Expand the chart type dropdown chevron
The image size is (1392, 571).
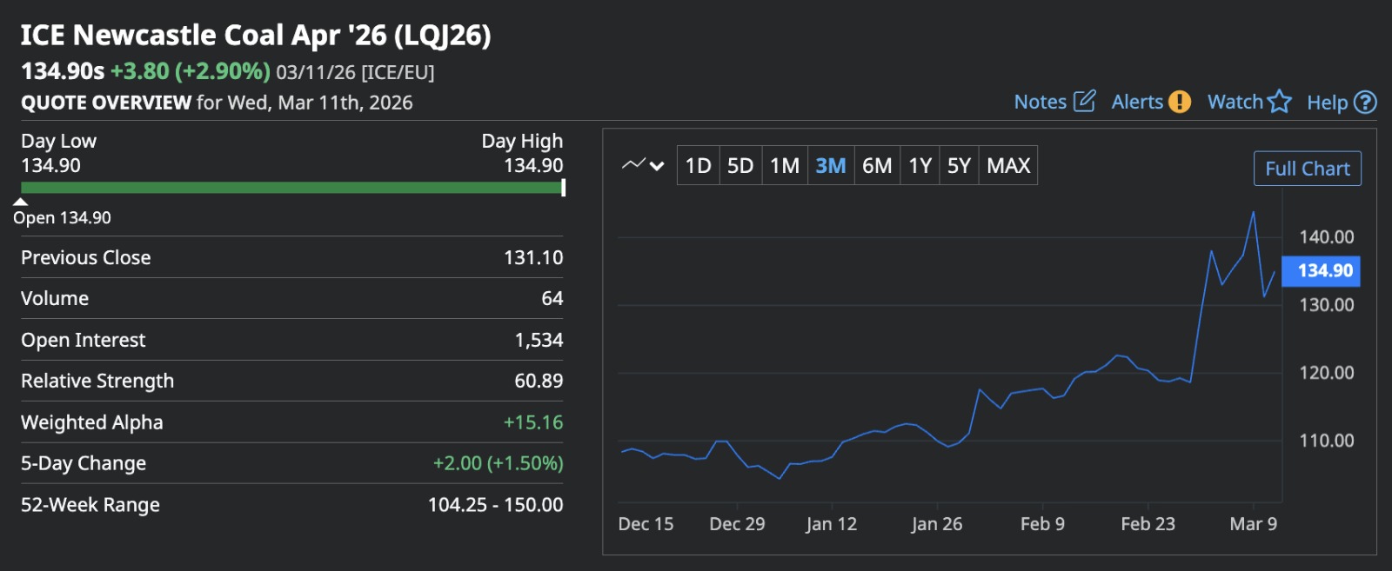tap(658, 165)
